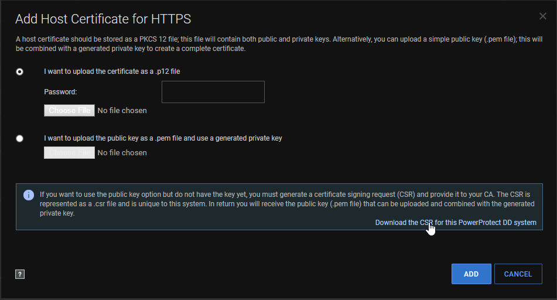Open the help question mark icon
557x300 pixels.
20,274
